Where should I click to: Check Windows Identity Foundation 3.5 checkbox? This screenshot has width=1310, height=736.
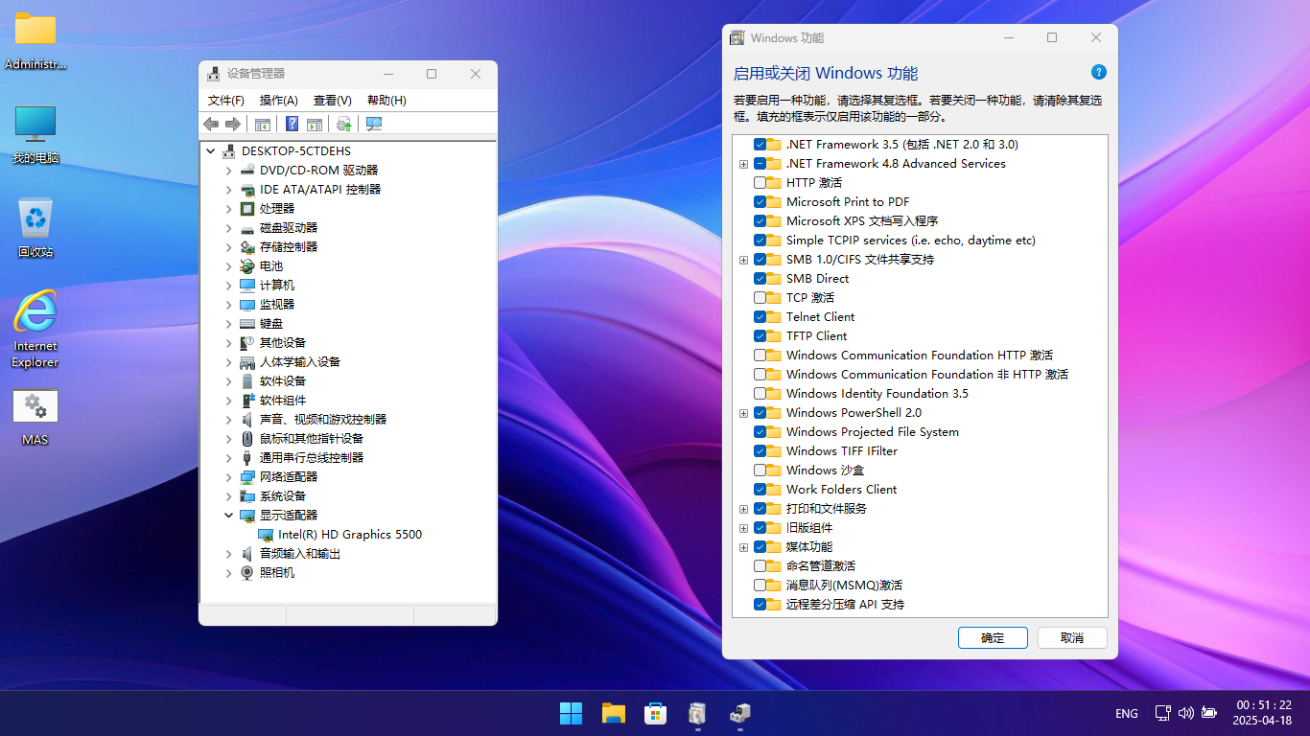[760, 393]
